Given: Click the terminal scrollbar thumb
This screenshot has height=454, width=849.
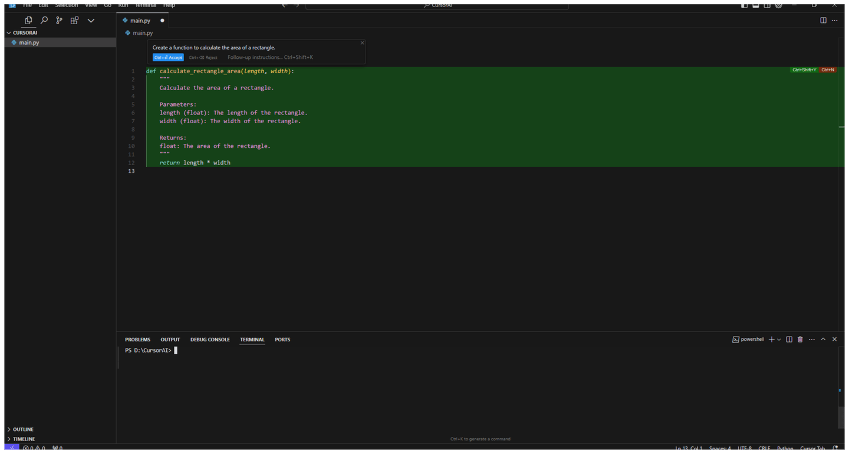Looking at the screenshot, I should (841, 417).
